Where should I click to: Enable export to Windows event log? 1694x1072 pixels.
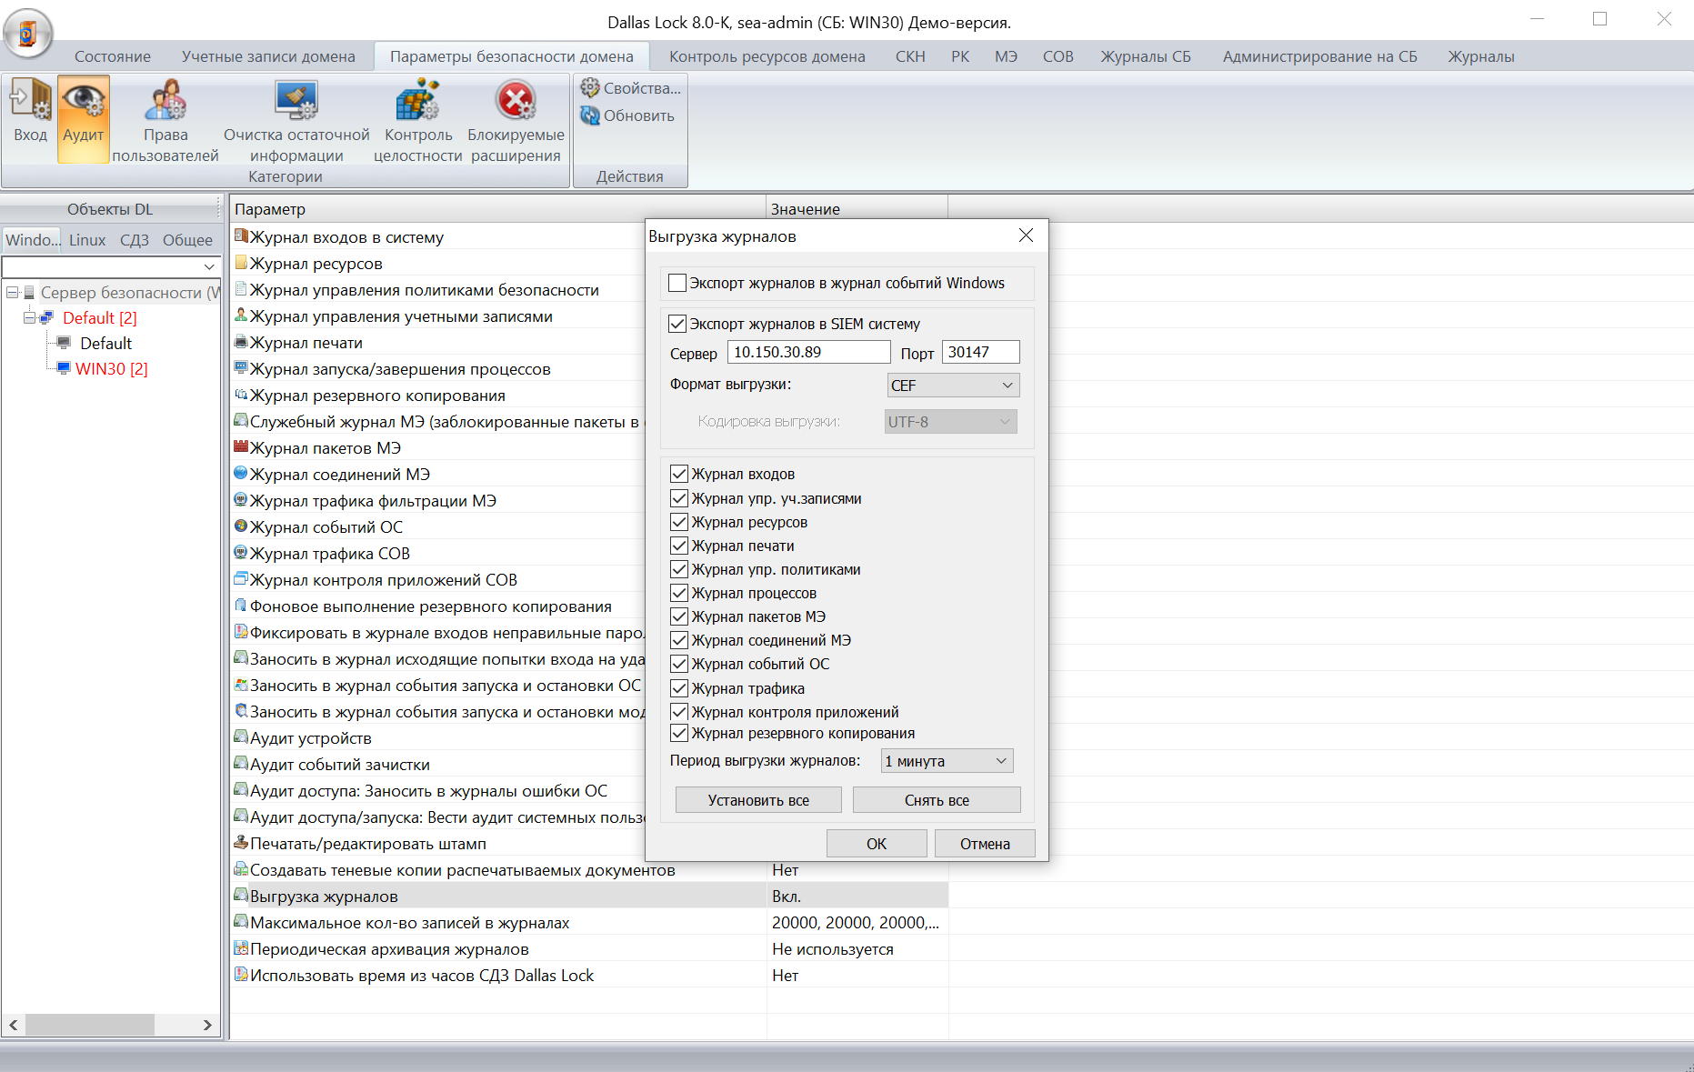click(x=677, y=284)
